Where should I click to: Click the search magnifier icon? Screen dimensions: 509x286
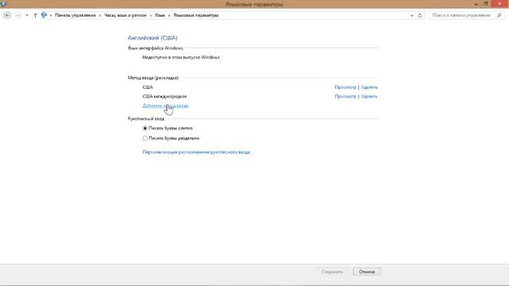coord(499,15)
